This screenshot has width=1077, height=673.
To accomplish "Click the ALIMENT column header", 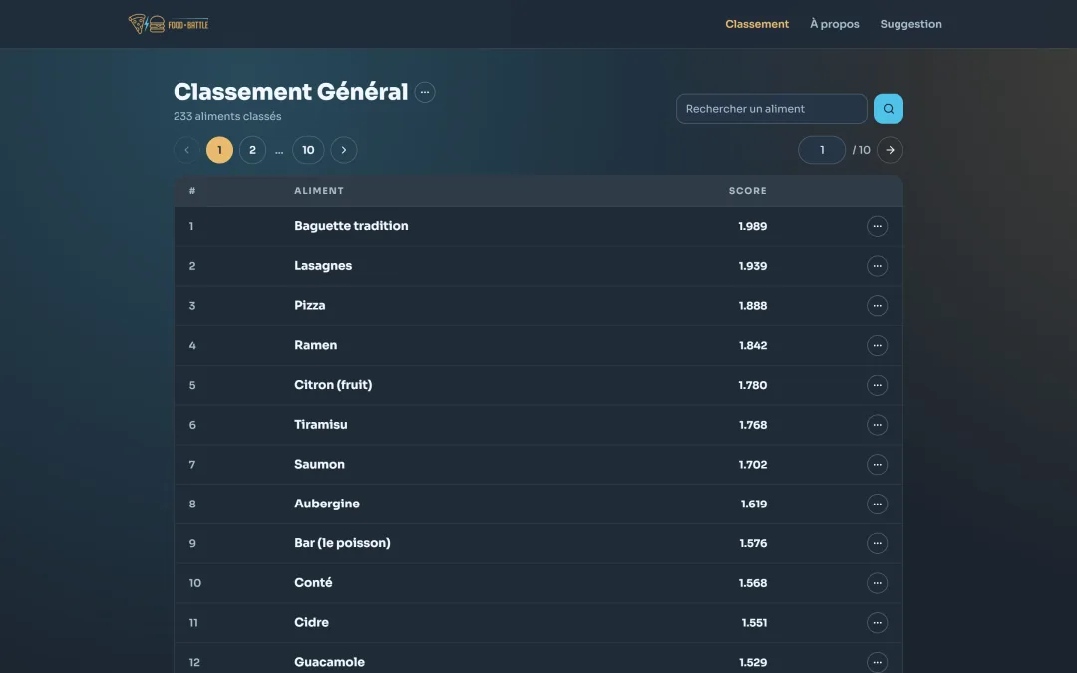I will coord(319,191).
